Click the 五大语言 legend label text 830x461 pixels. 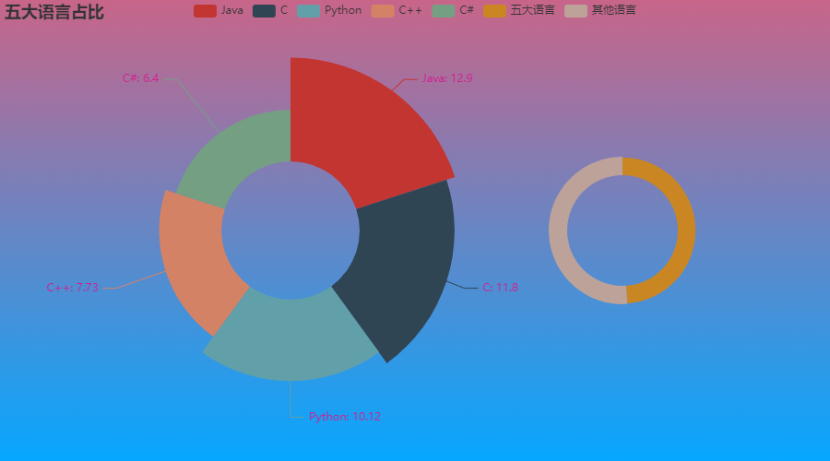coord(532,10)
